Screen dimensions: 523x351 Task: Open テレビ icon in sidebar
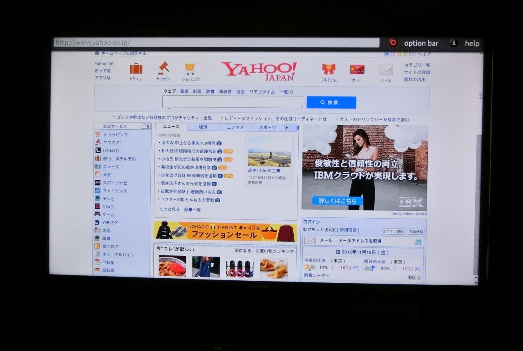(98, 199)
